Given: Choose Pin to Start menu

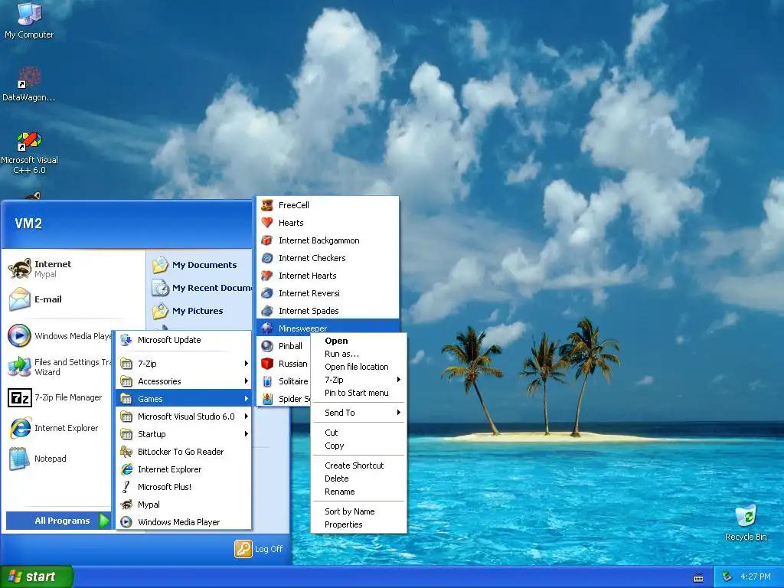Looking at the screenshot, I should pos(358,393).
